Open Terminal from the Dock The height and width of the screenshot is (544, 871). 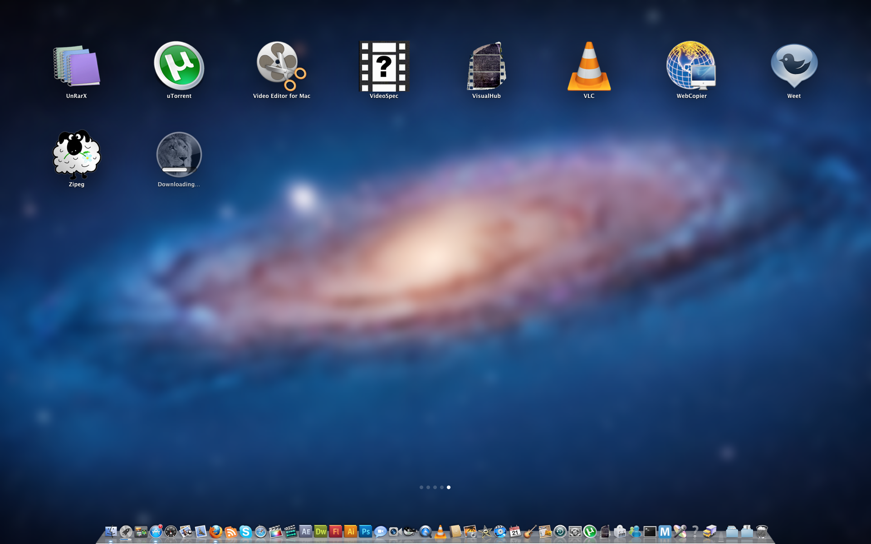tap(650, 531)
